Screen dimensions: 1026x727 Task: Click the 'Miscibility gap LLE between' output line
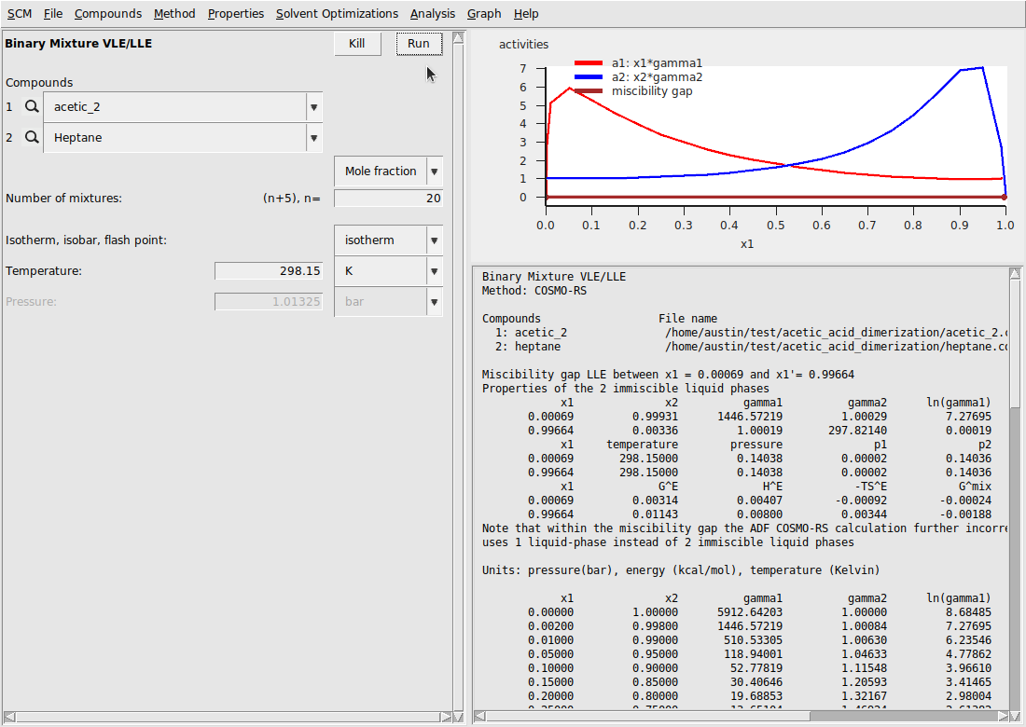(x=668, y=375)
